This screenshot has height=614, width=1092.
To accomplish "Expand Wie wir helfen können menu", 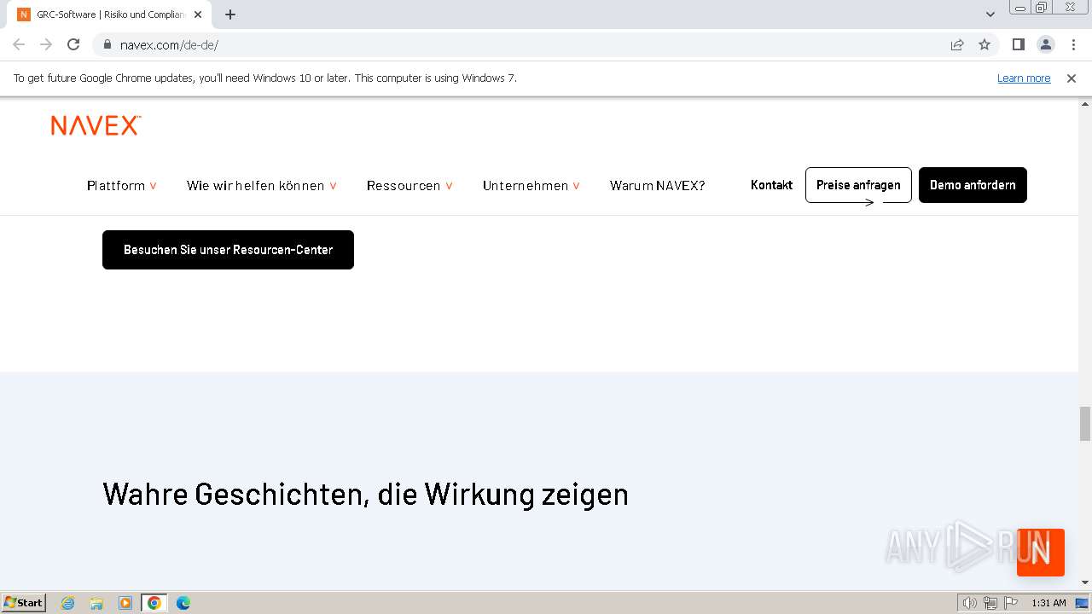I will click(x=262, y=185).
